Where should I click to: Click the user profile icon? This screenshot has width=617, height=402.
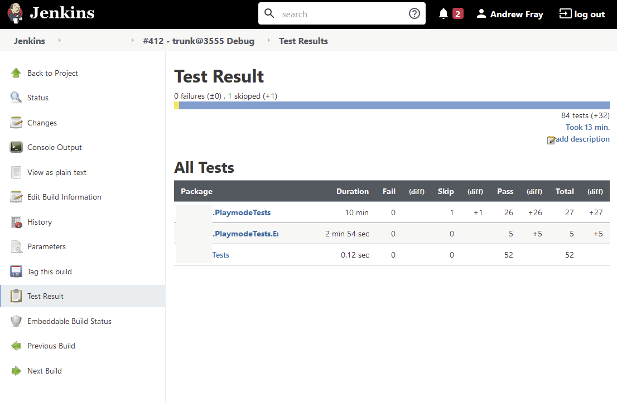coord(481,14)
